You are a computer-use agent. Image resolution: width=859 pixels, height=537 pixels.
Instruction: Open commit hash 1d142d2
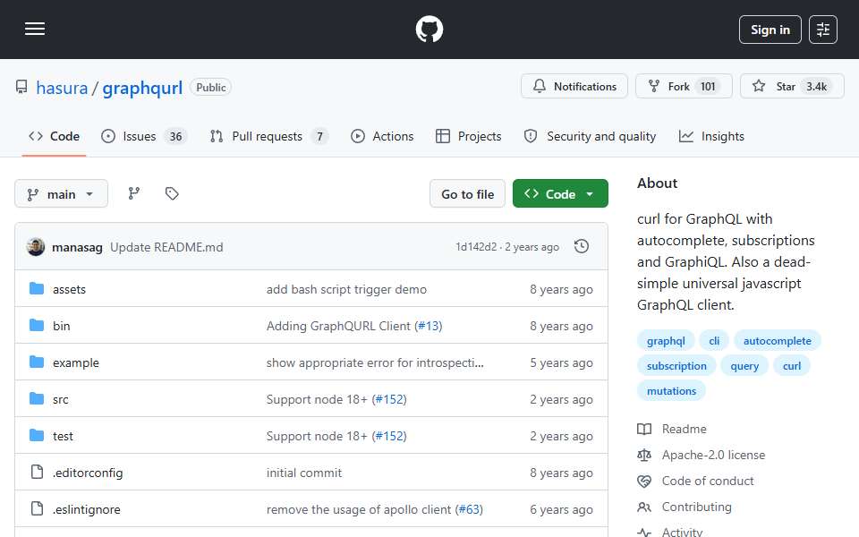coord(476,247)
